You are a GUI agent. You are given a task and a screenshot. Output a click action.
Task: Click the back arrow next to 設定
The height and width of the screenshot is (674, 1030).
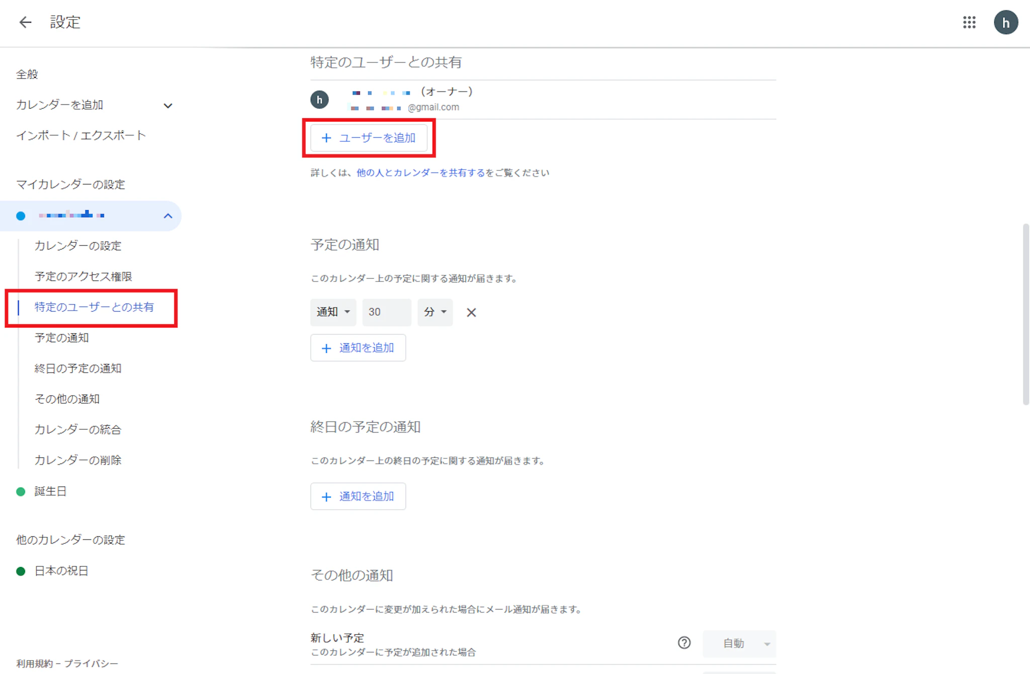pyautogui.click(x=25, y=22)
